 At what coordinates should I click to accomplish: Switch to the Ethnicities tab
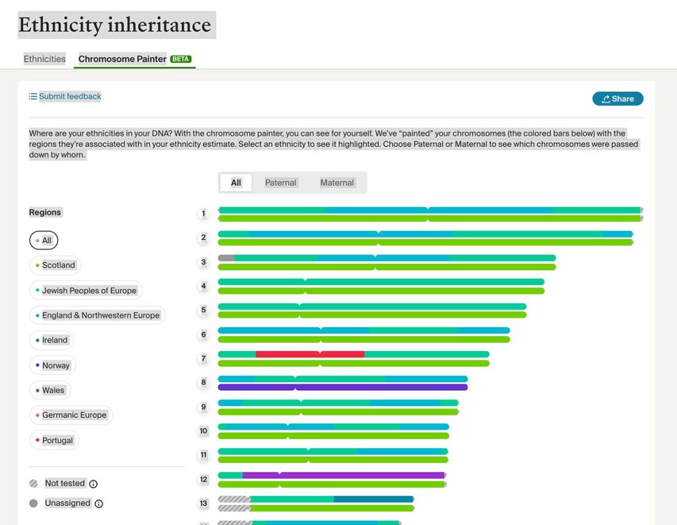tap(44, 58)
